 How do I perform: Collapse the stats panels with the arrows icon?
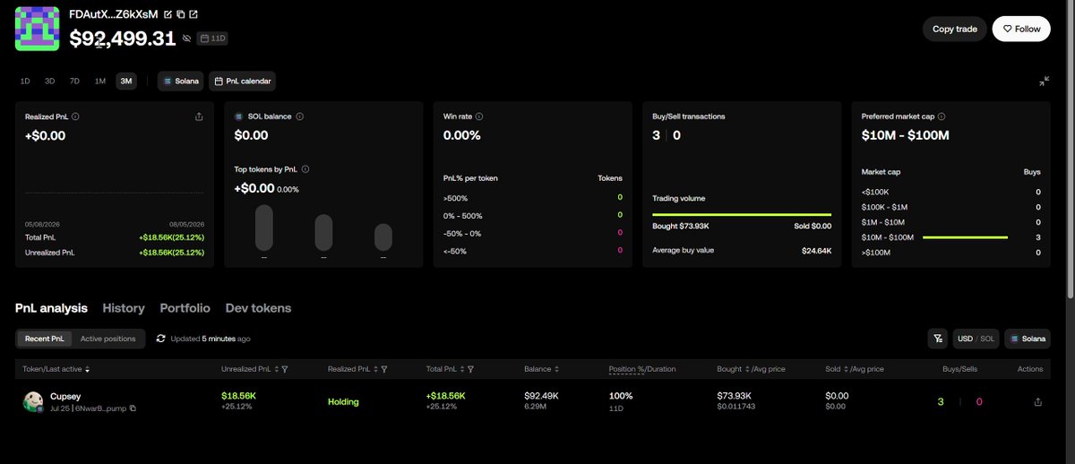1044,81
